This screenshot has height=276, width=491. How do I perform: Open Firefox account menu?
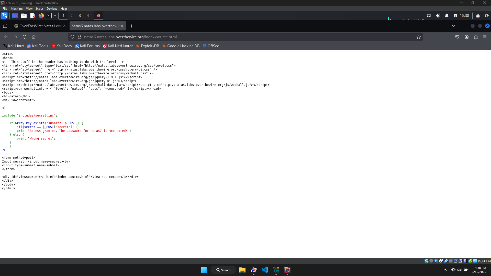pos(467,37)
